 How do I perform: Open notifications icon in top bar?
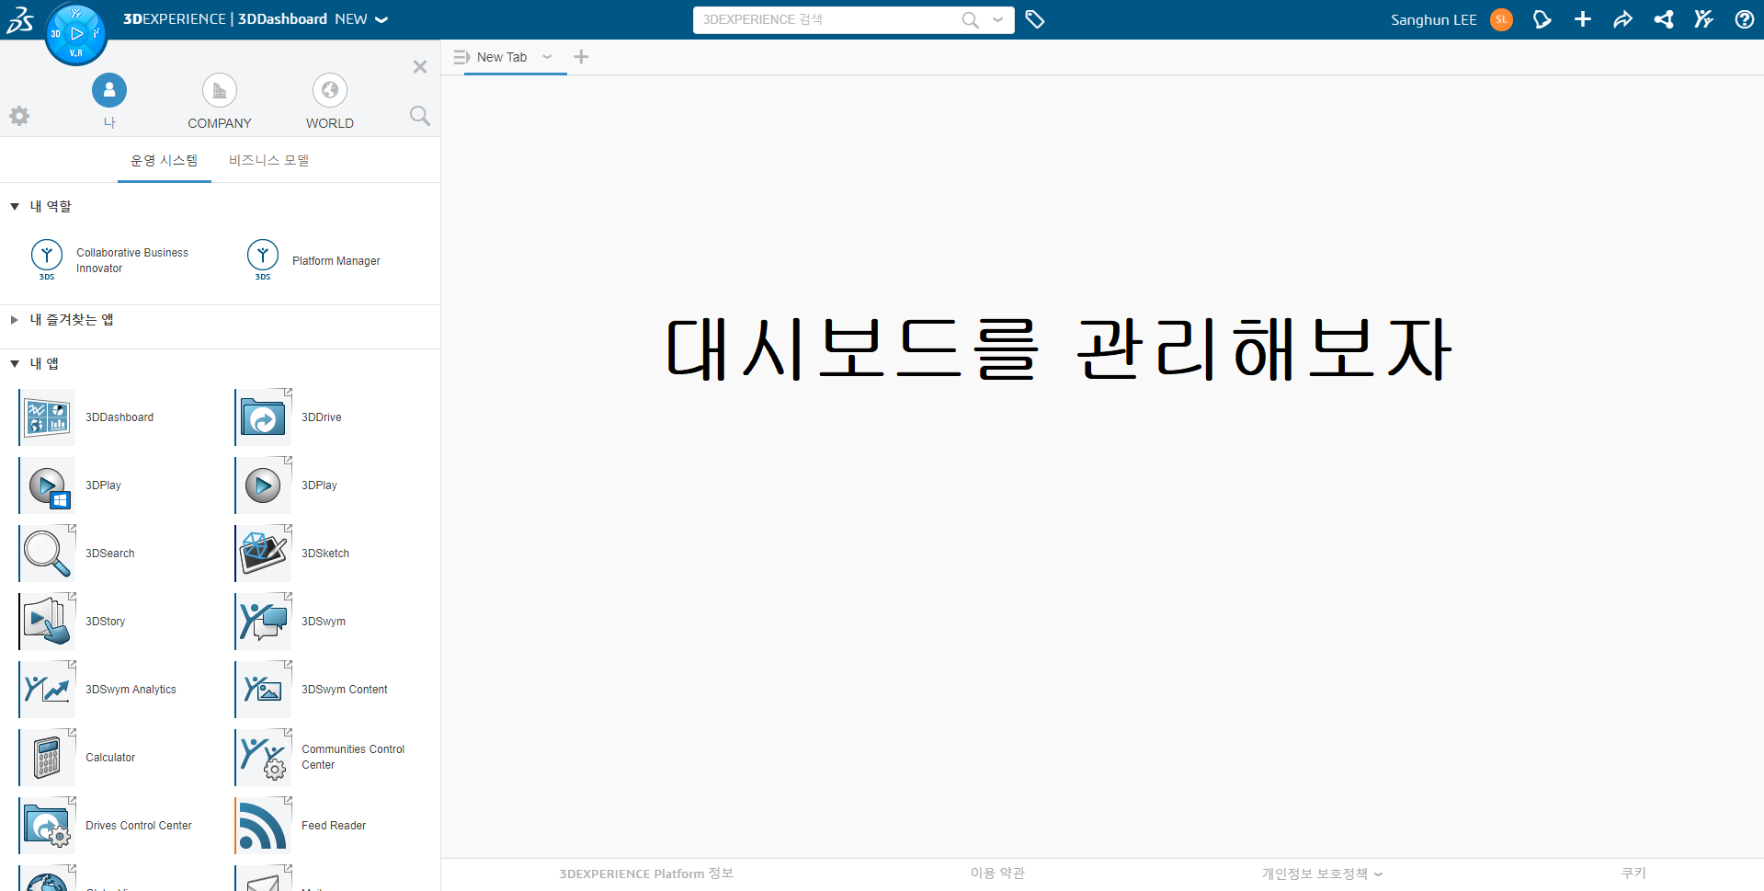(1542, 19)
